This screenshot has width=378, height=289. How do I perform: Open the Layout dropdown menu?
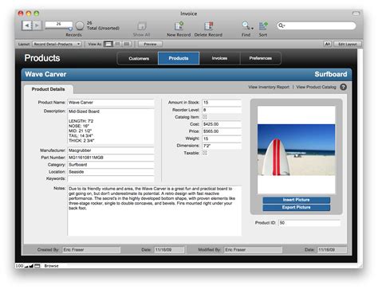click(x=57, y=44)
